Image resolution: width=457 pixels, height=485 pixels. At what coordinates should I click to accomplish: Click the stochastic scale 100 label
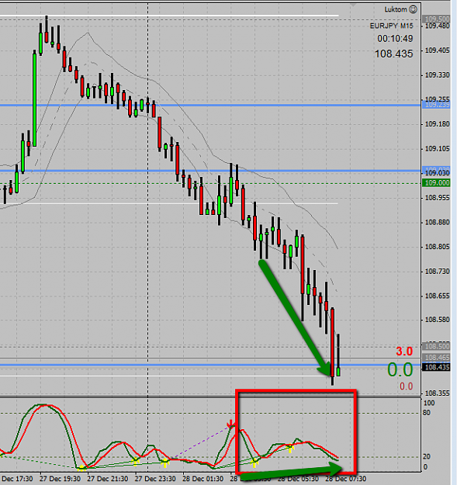coord(429,403)
